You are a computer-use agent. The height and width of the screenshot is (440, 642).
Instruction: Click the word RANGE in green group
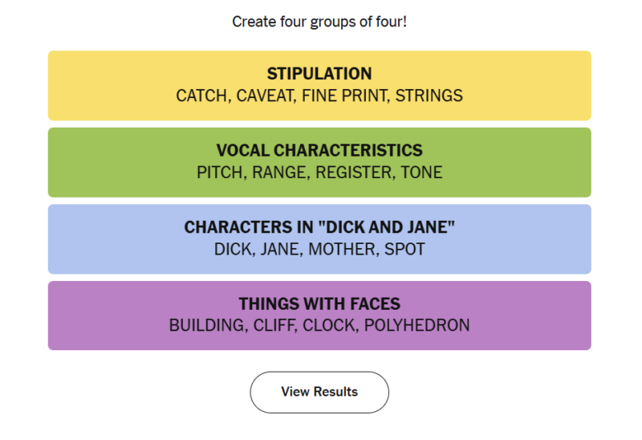pos(280,173)
